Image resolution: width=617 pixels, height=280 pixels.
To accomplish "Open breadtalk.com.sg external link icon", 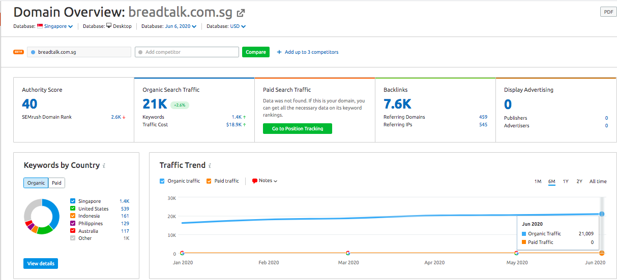I will pyautogui.click(x=241, y=13).
